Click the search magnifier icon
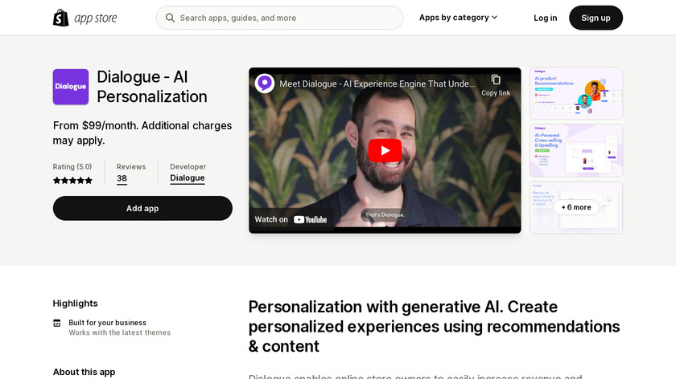 (170, 18)
